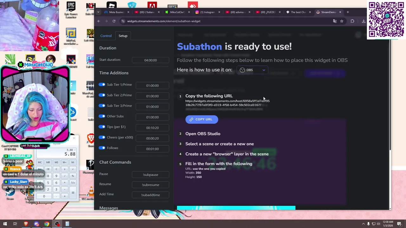
Task: Click 'Messages' section heading
Action: pos(108,208)
